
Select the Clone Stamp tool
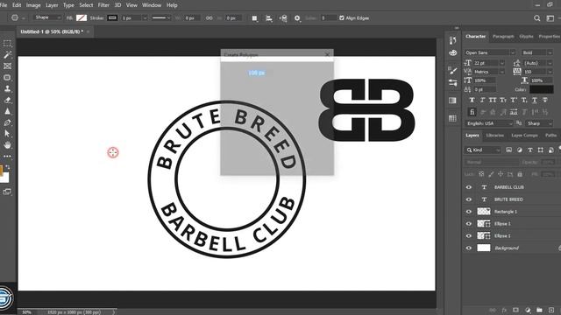(x=7, y=88)
